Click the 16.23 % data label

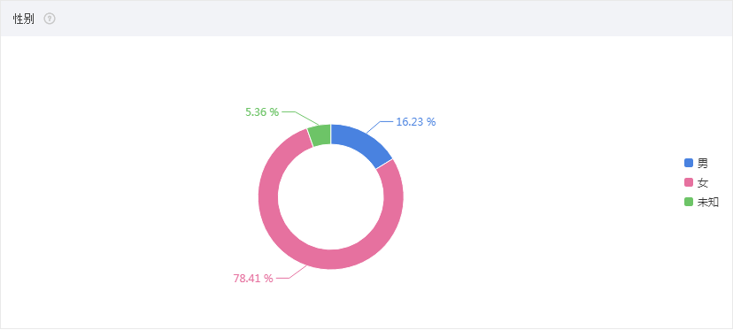point(416,122)
